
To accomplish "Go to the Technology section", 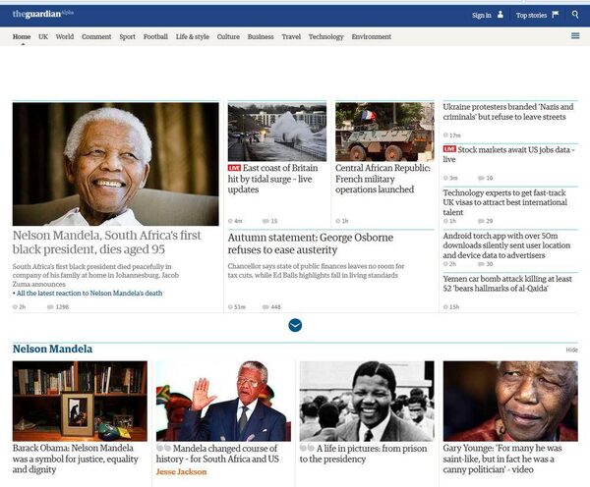I will click(325, 37).
